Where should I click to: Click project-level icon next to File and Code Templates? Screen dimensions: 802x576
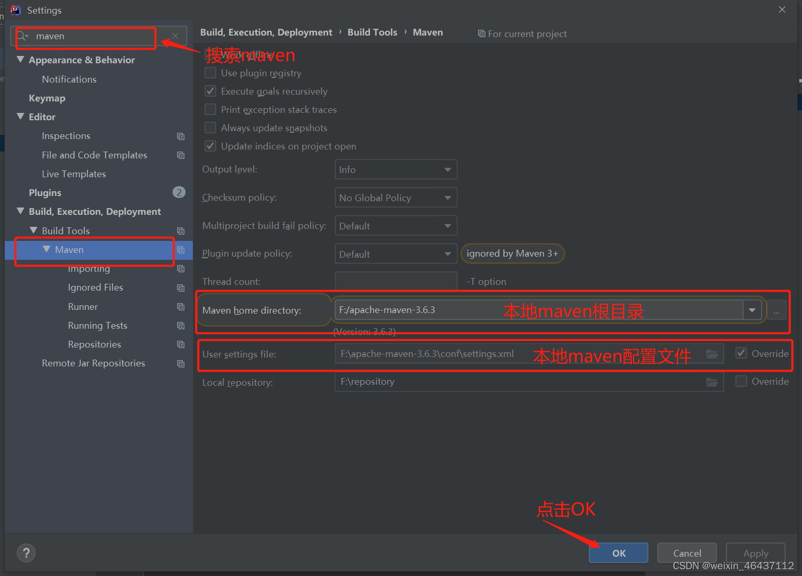181,155
